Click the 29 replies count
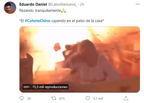Viewport: 144px width, 103px height. pyautogui.click(x=29, y=98)
